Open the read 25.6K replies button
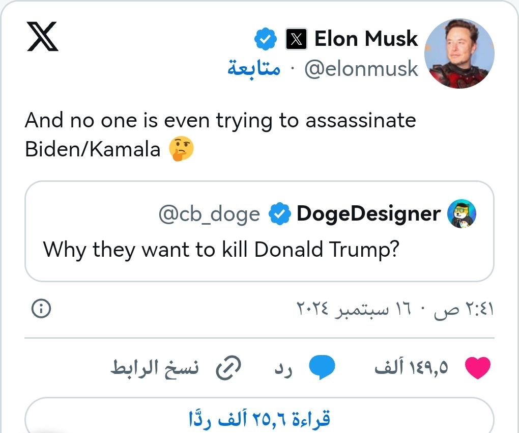519x433 pixels. pyautogui.click(x=259, y=419)
